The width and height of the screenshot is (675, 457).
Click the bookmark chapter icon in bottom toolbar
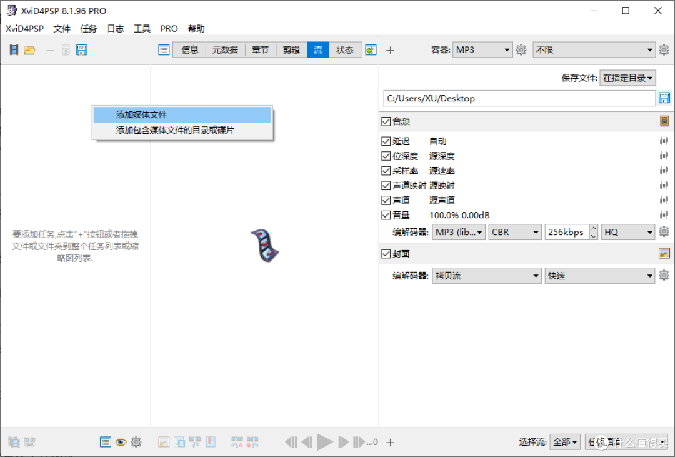point(211,442)
